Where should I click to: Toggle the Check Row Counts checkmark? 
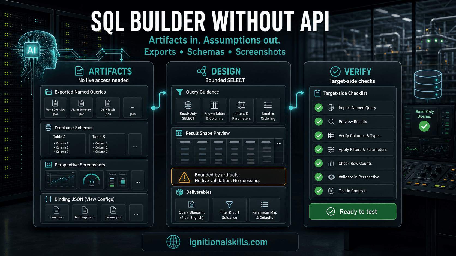click(x=319, y=163)
